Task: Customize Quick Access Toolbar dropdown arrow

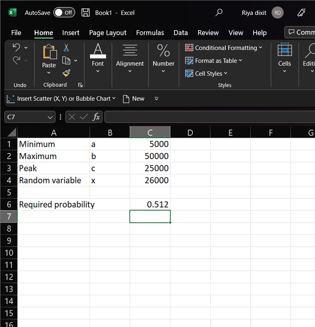Action: [156, 99]
